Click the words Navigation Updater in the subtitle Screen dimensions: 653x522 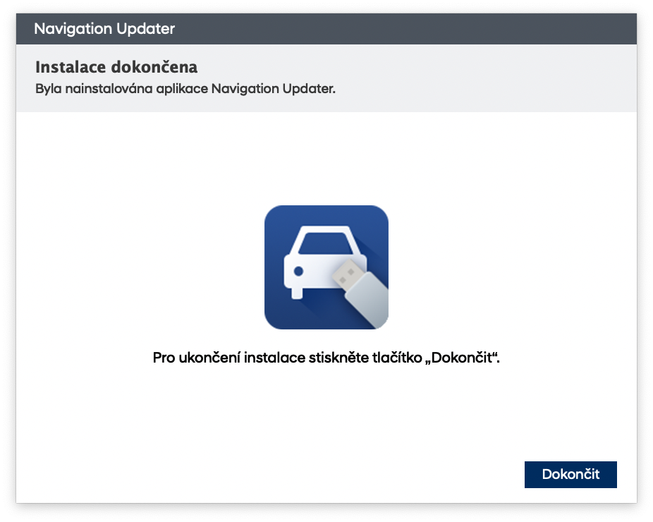[273, 90]
